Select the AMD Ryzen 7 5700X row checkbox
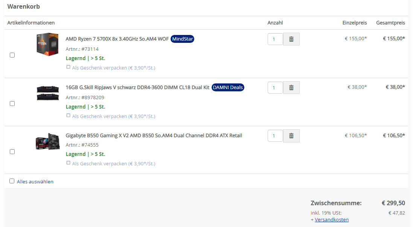Screen dimensions: 413x227 (12, 55)
